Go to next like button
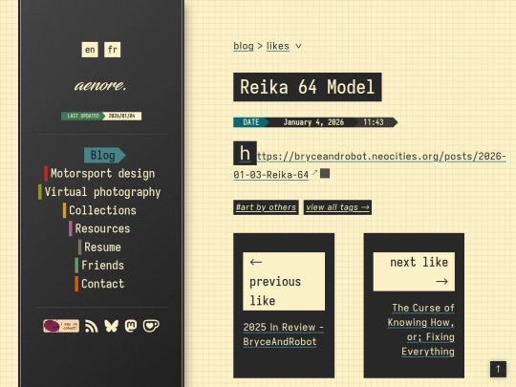Screen dimensions: 516x387 pyautogui.click(x=414, y=271)
